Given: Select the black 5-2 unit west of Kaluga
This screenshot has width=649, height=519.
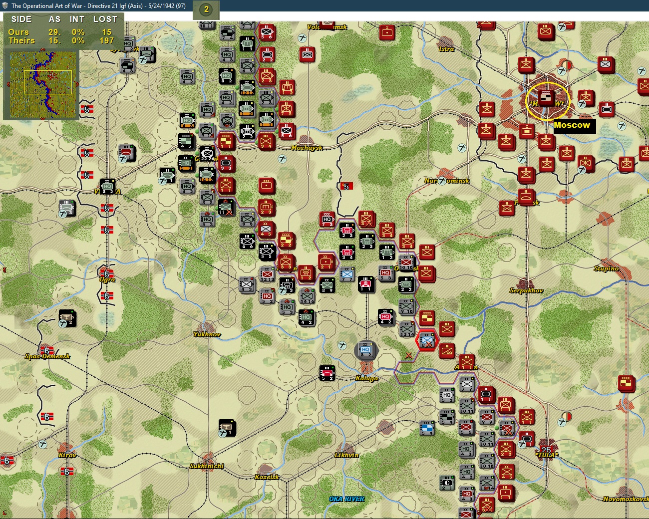Looking at the screenshot, I should point(327,373).
